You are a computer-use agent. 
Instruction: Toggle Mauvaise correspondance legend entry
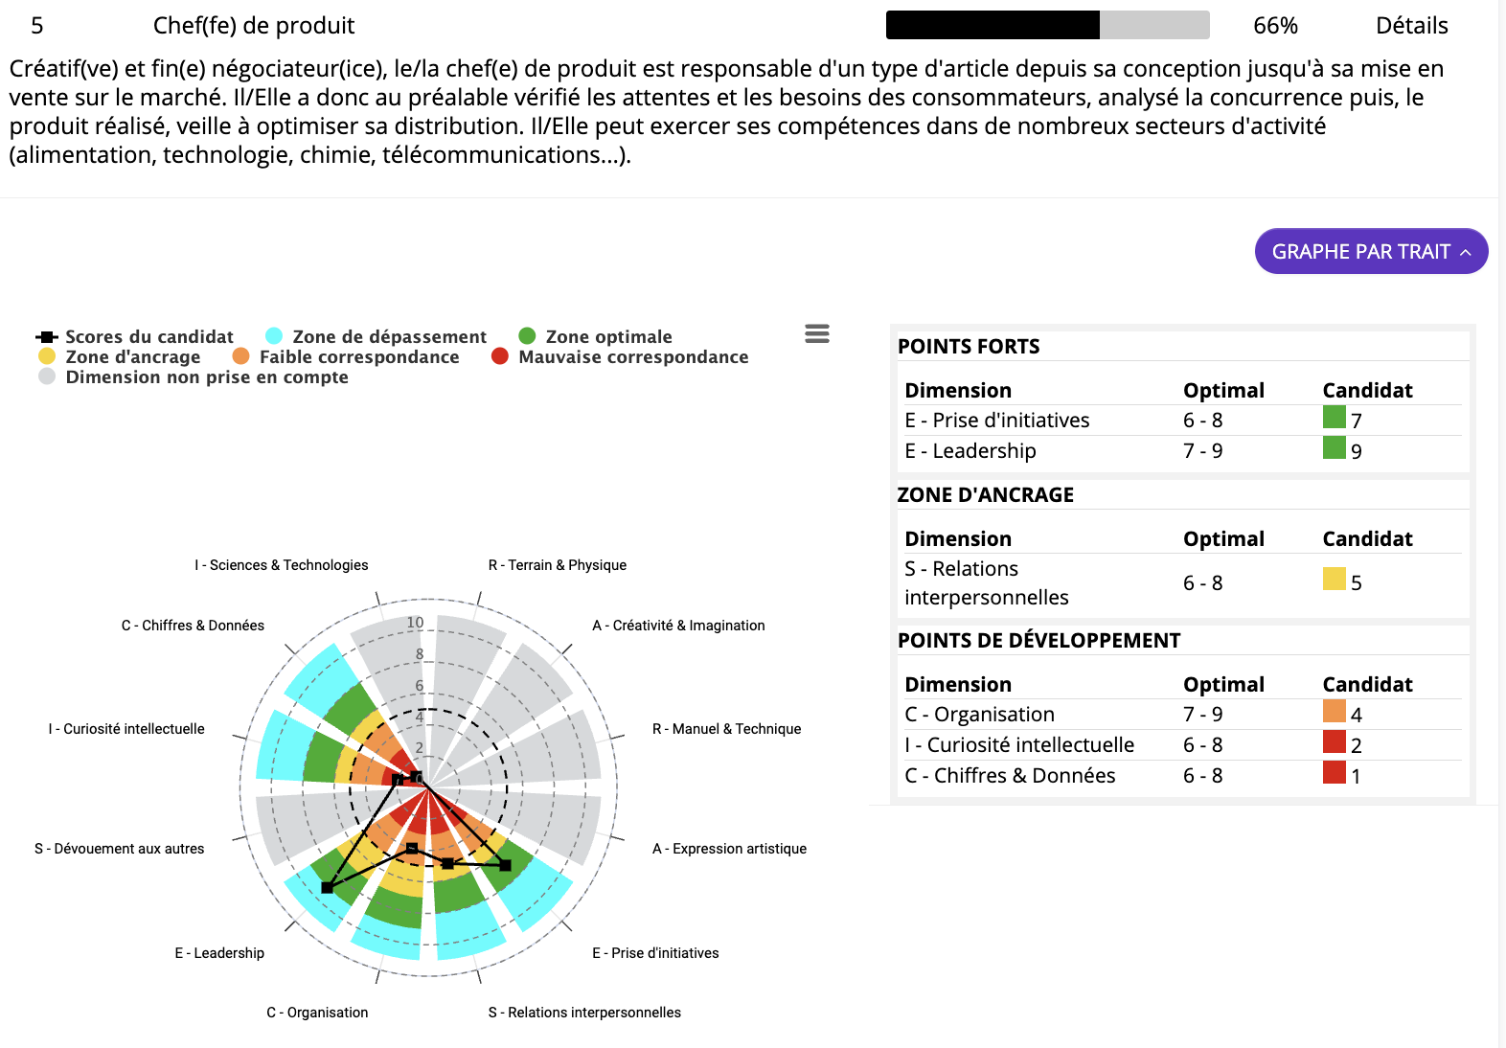pos(620,356)
